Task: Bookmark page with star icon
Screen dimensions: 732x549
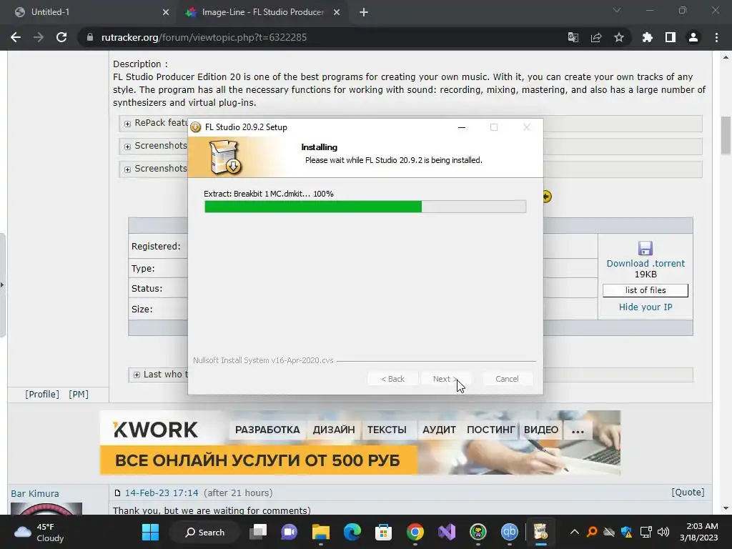Action: (x=619, y=37)
